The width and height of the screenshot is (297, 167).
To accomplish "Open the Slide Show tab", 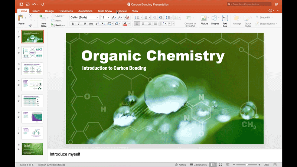I will (105, 11).
